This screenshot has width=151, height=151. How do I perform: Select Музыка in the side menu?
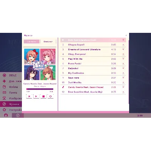(11, 104)
